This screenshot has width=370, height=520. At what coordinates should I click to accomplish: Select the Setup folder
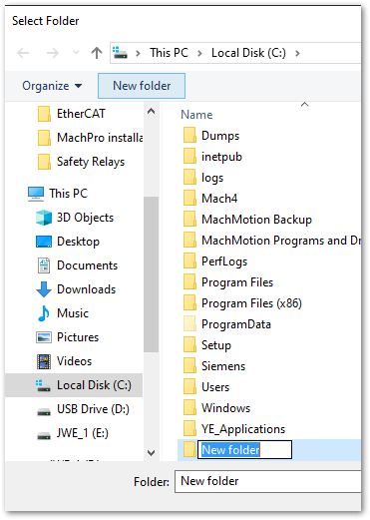(x=207, y=345)
